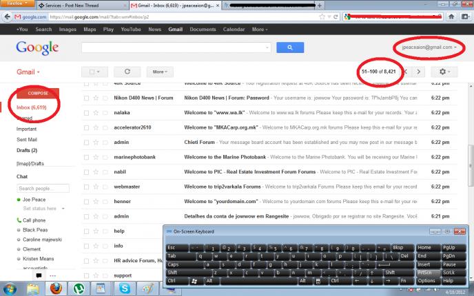Open the Sent Mail folder

(27, 140)
